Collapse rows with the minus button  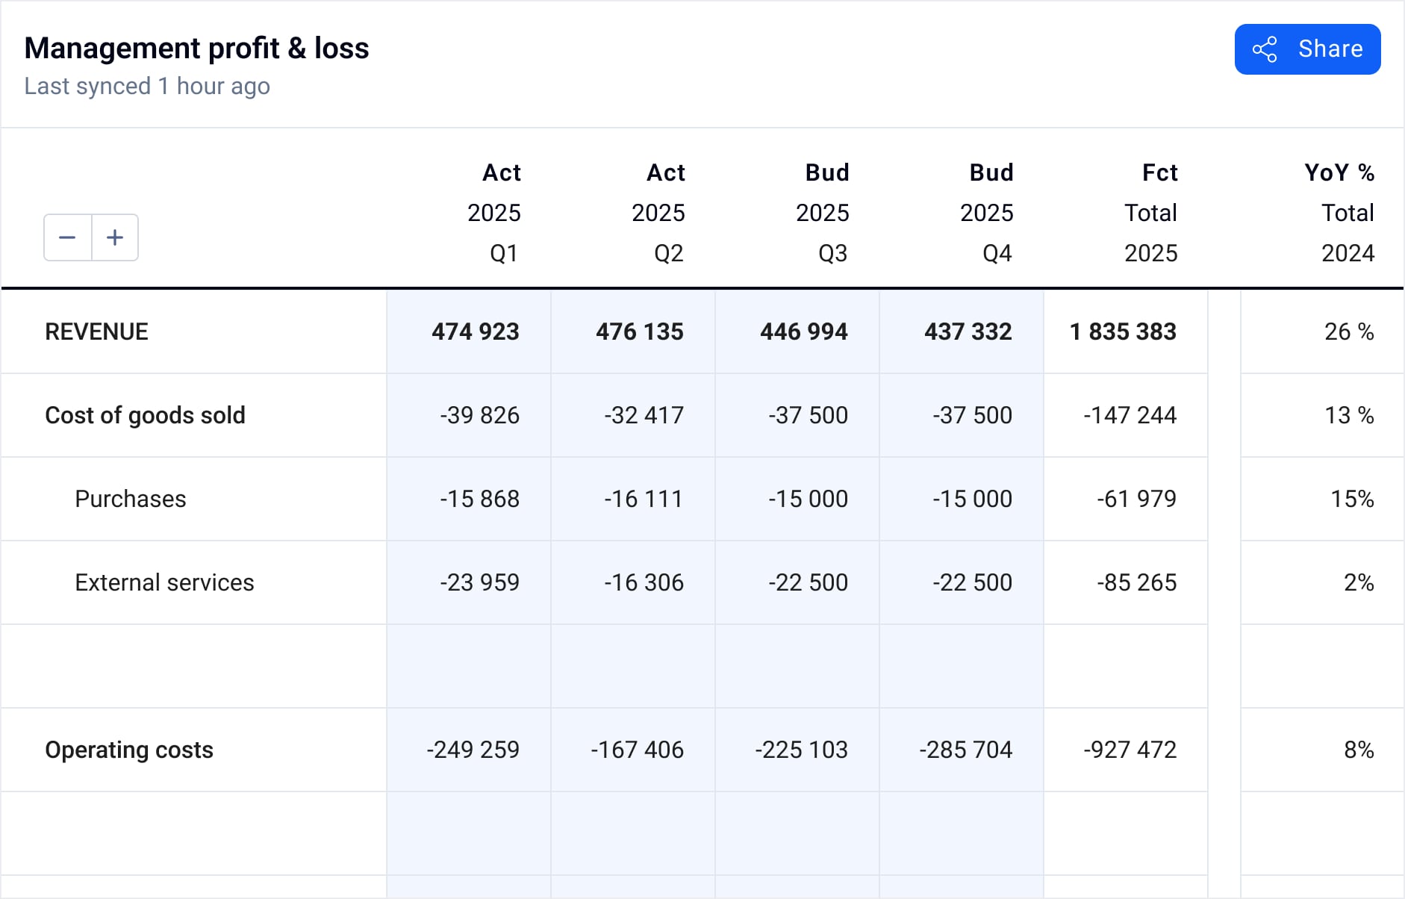point(68,237)
